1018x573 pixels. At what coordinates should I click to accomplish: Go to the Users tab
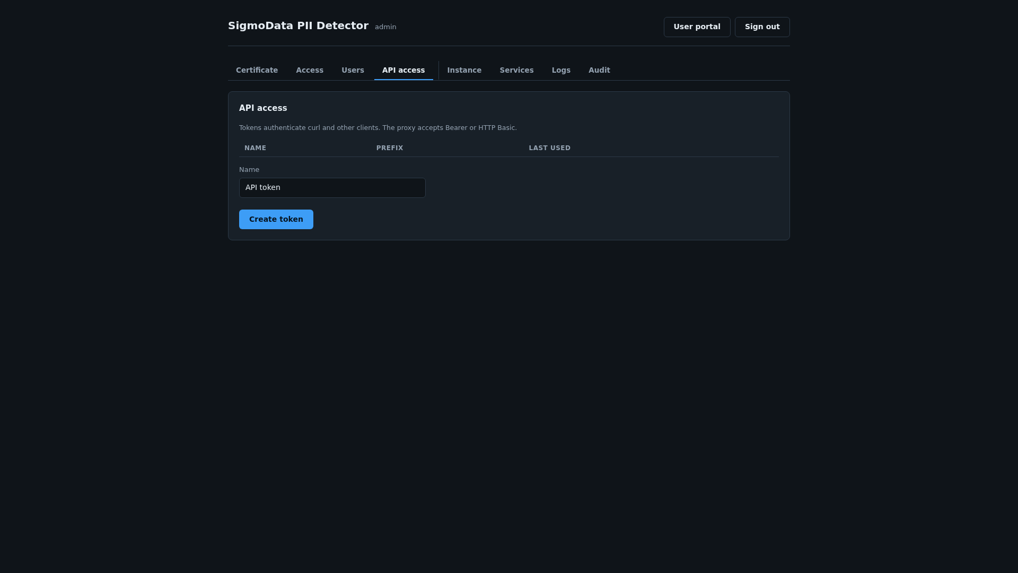tap(353, 70)
